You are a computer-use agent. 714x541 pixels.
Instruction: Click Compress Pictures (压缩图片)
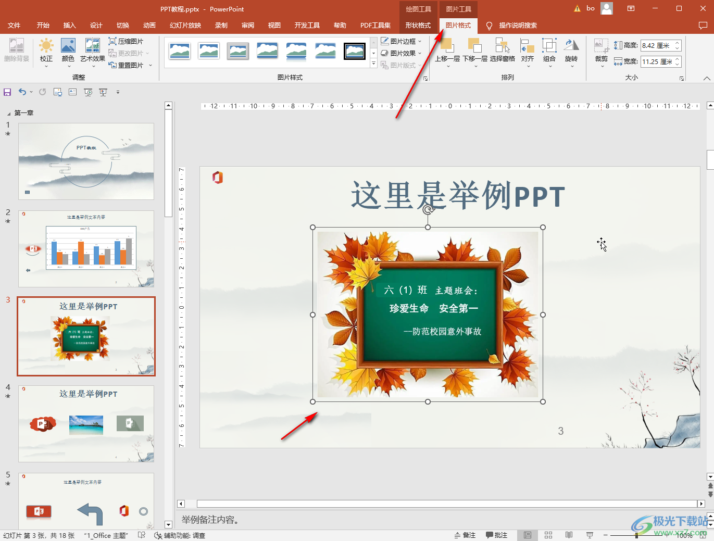(126, 41)
